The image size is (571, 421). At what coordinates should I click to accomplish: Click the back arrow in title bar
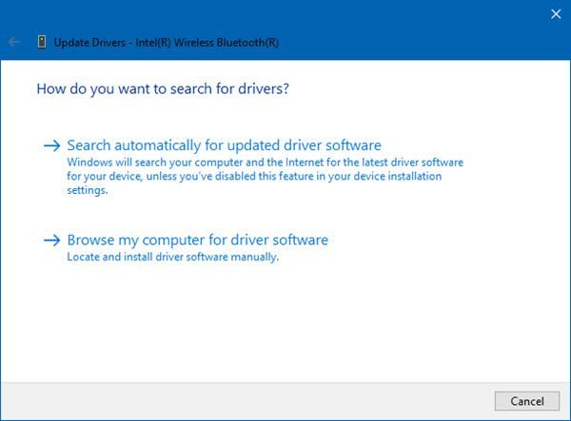click(14, 42)
